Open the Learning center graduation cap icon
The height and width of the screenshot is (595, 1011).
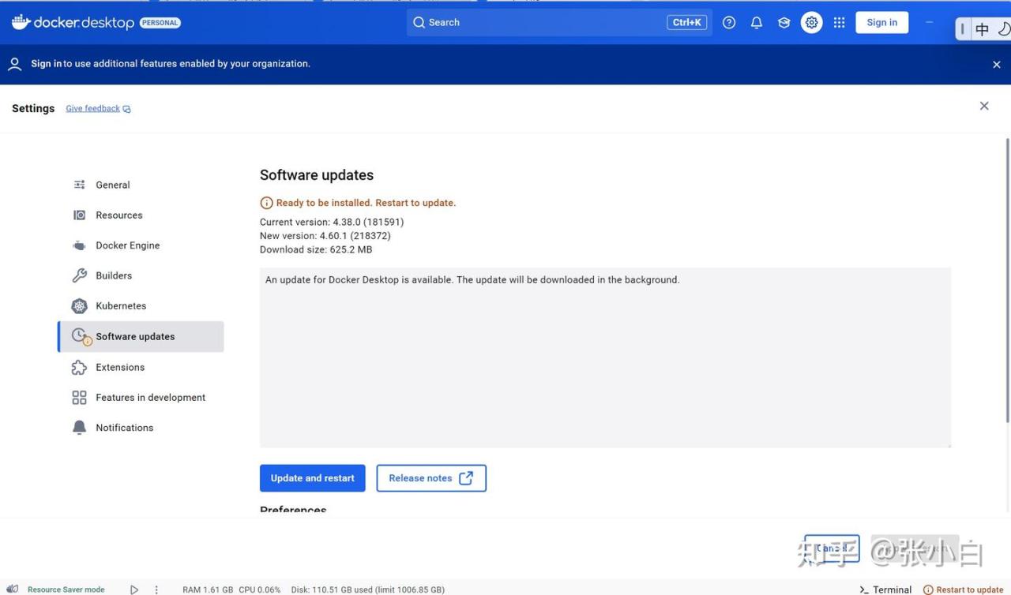[784, 23]
